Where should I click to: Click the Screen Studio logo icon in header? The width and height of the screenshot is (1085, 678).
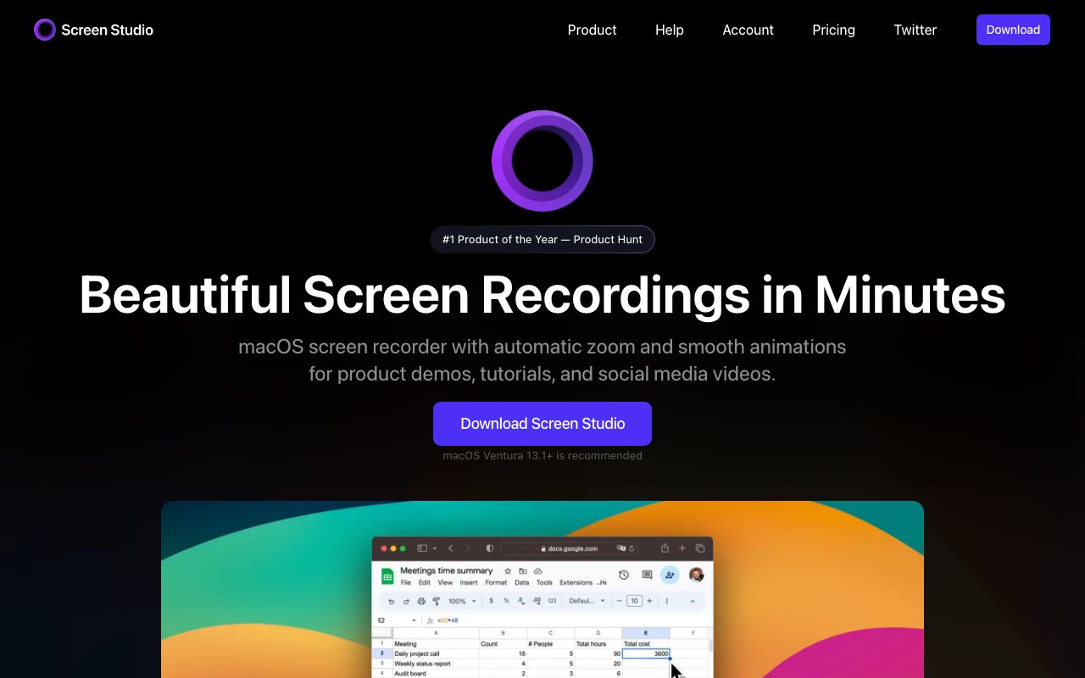[x=45, y=30]
